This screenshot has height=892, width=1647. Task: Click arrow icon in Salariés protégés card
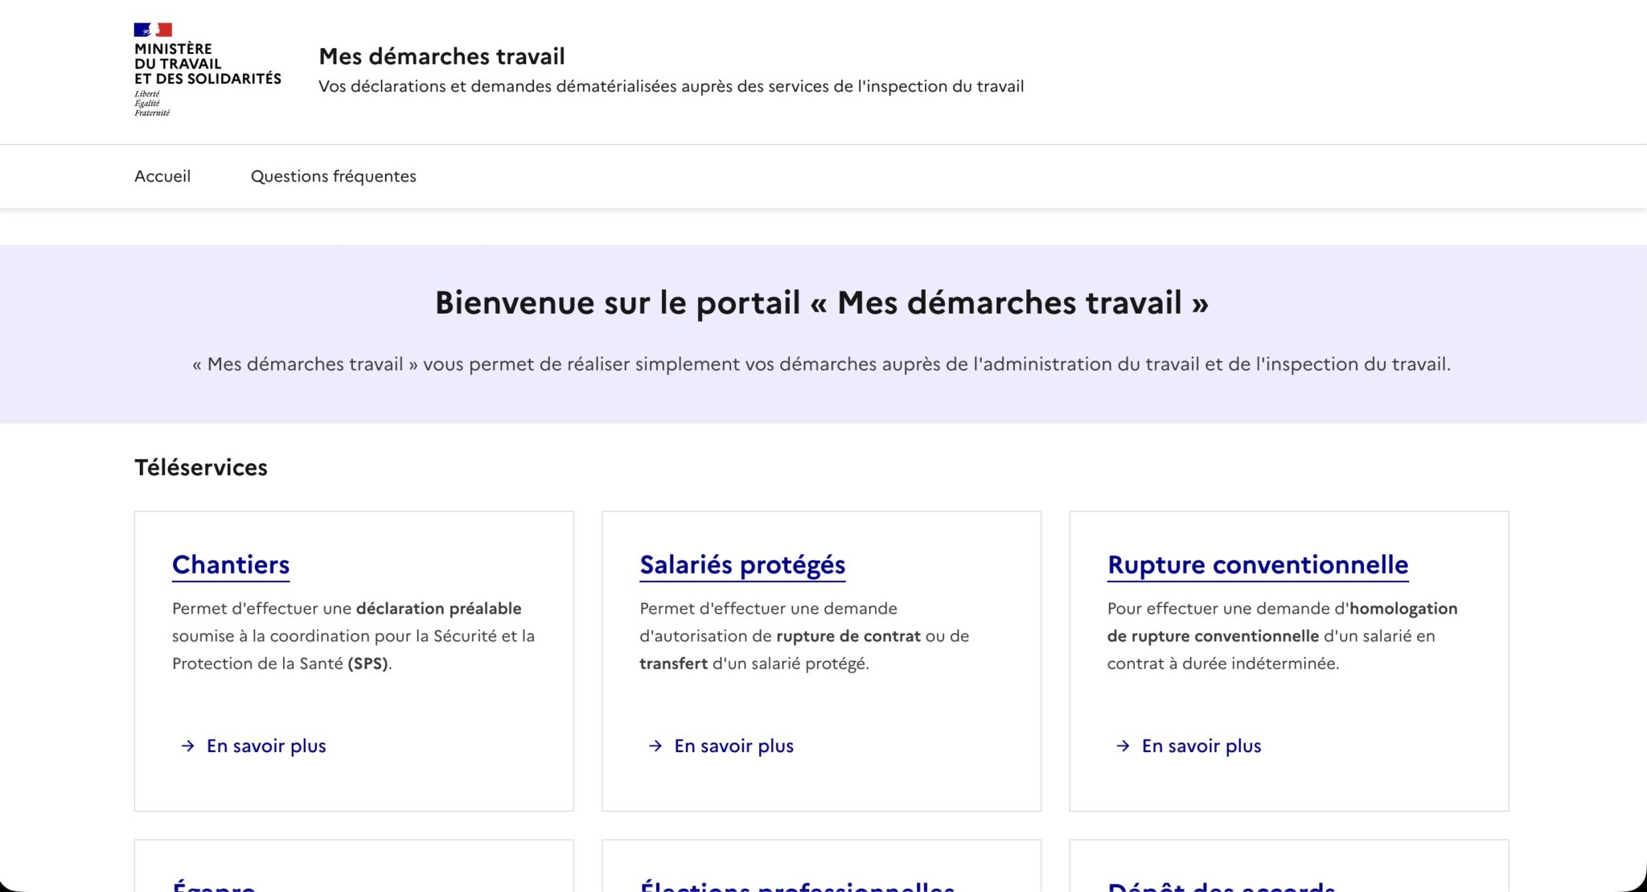point(655,746)
